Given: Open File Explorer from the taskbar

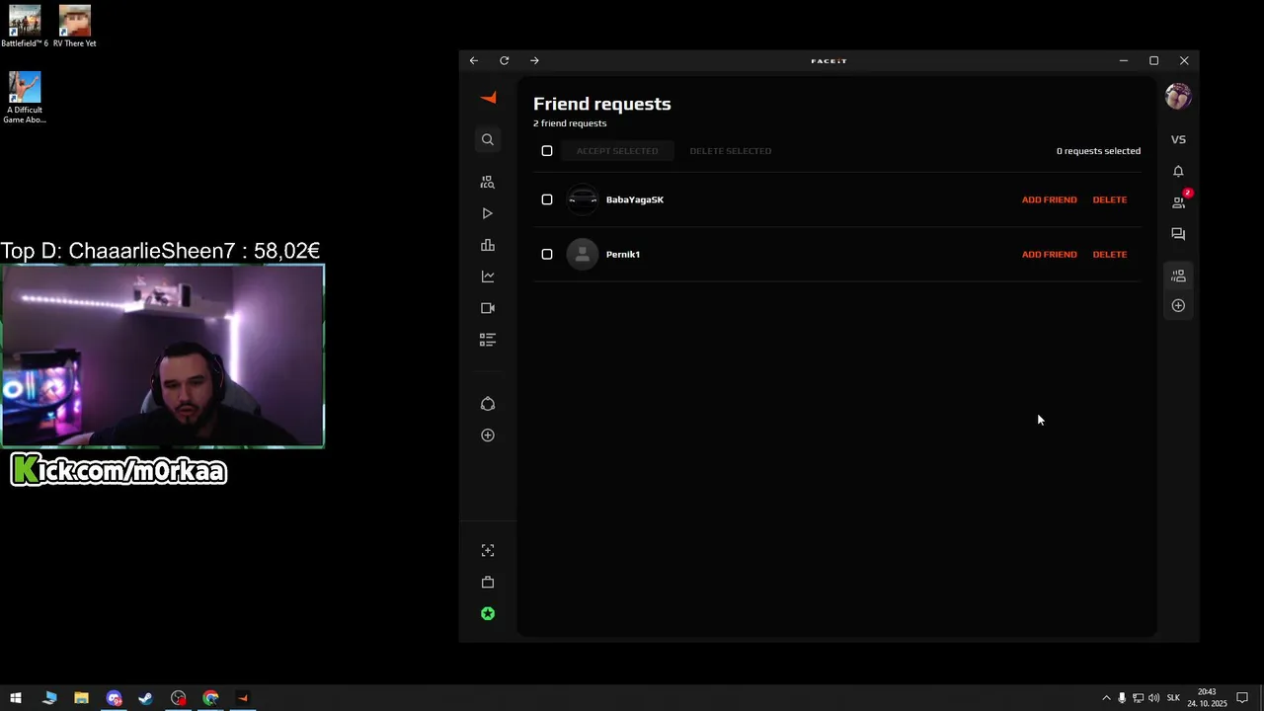Looking at the screenshot, I should coord(81,698).
